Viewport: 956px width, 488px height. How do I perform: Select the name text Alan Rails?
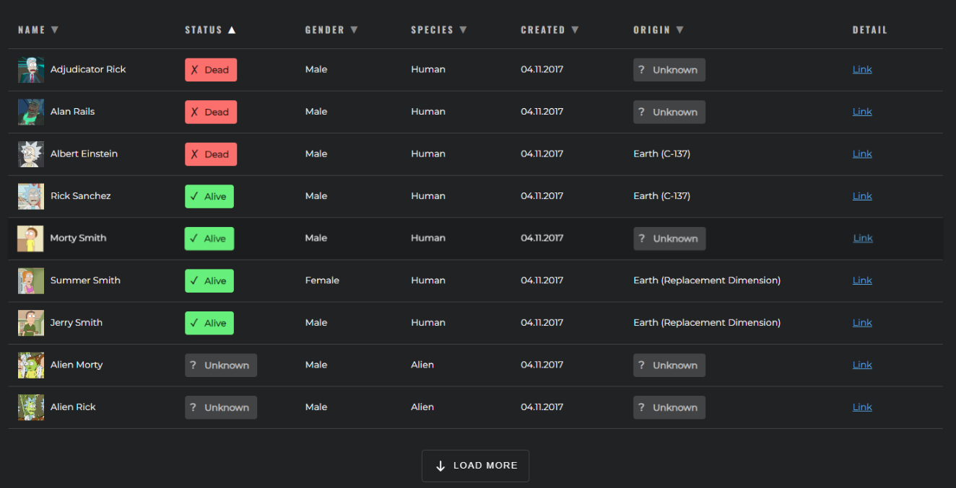click(72, 112)
